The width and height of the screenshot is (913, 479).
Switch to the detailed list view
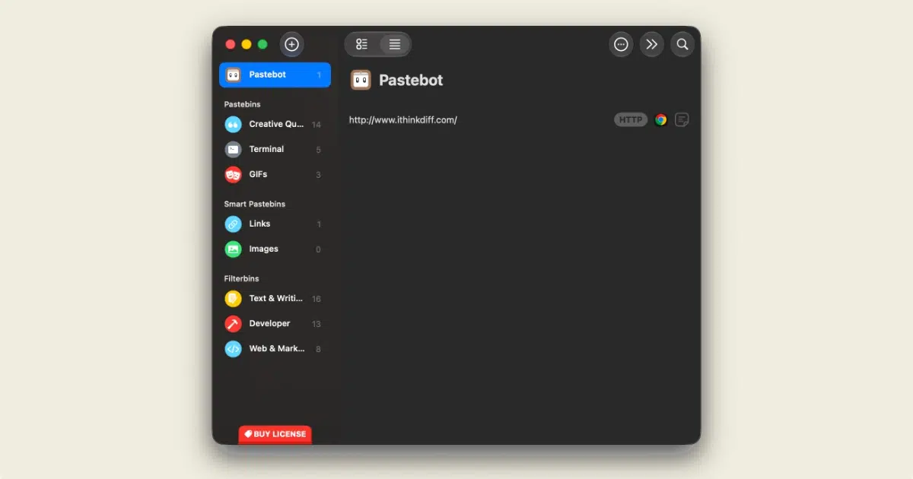pyautogui.click(x=362, y=44)
